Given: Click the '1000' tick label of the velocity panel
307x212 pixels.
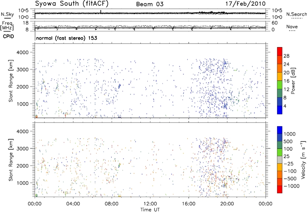Looking at the screenshot, I should pos(23,183).
